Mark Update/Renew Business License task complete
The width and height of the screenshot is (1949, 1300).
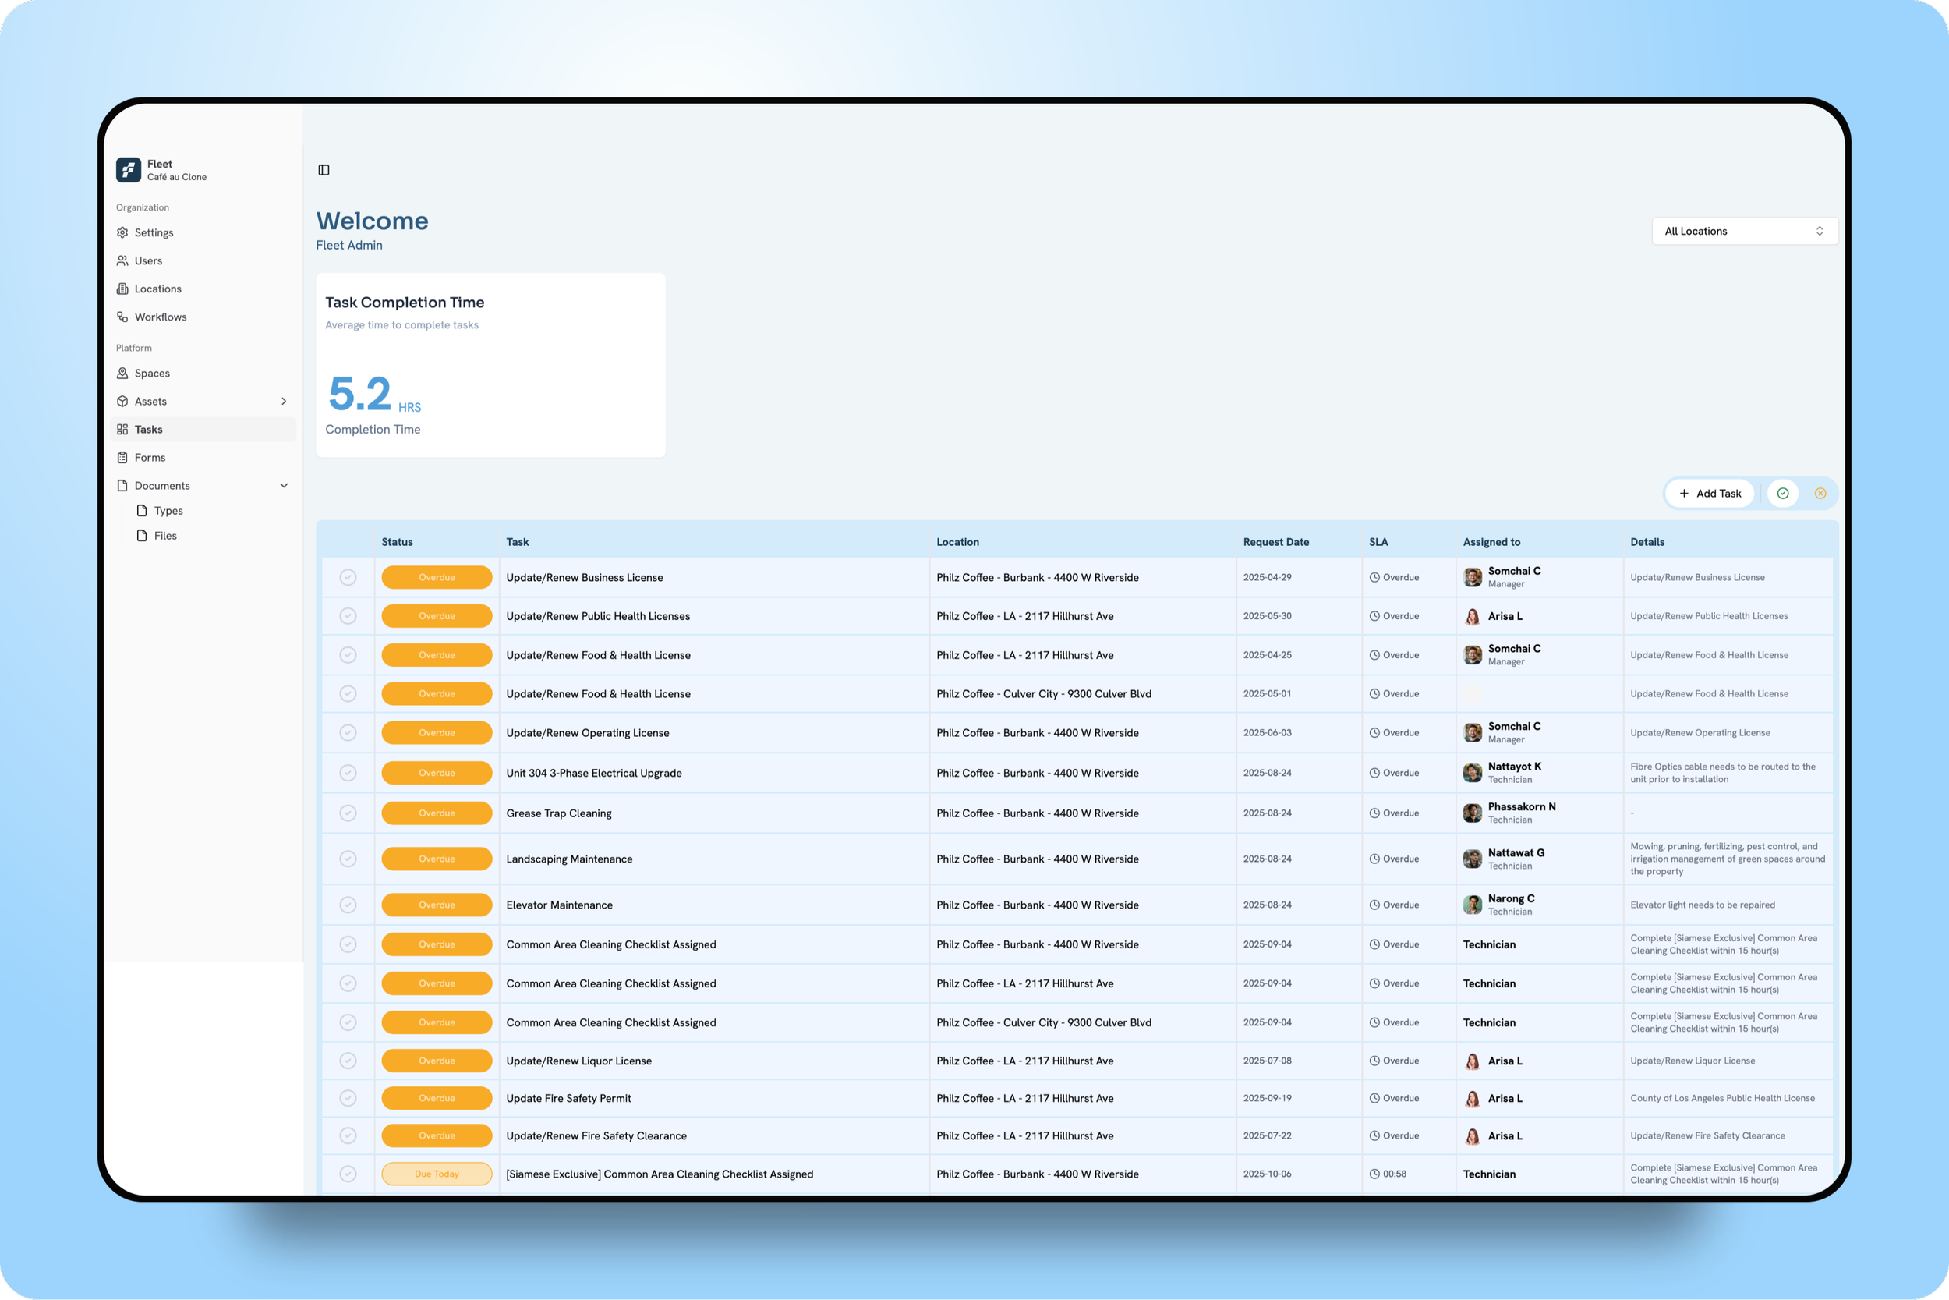(x=348, y=577)
